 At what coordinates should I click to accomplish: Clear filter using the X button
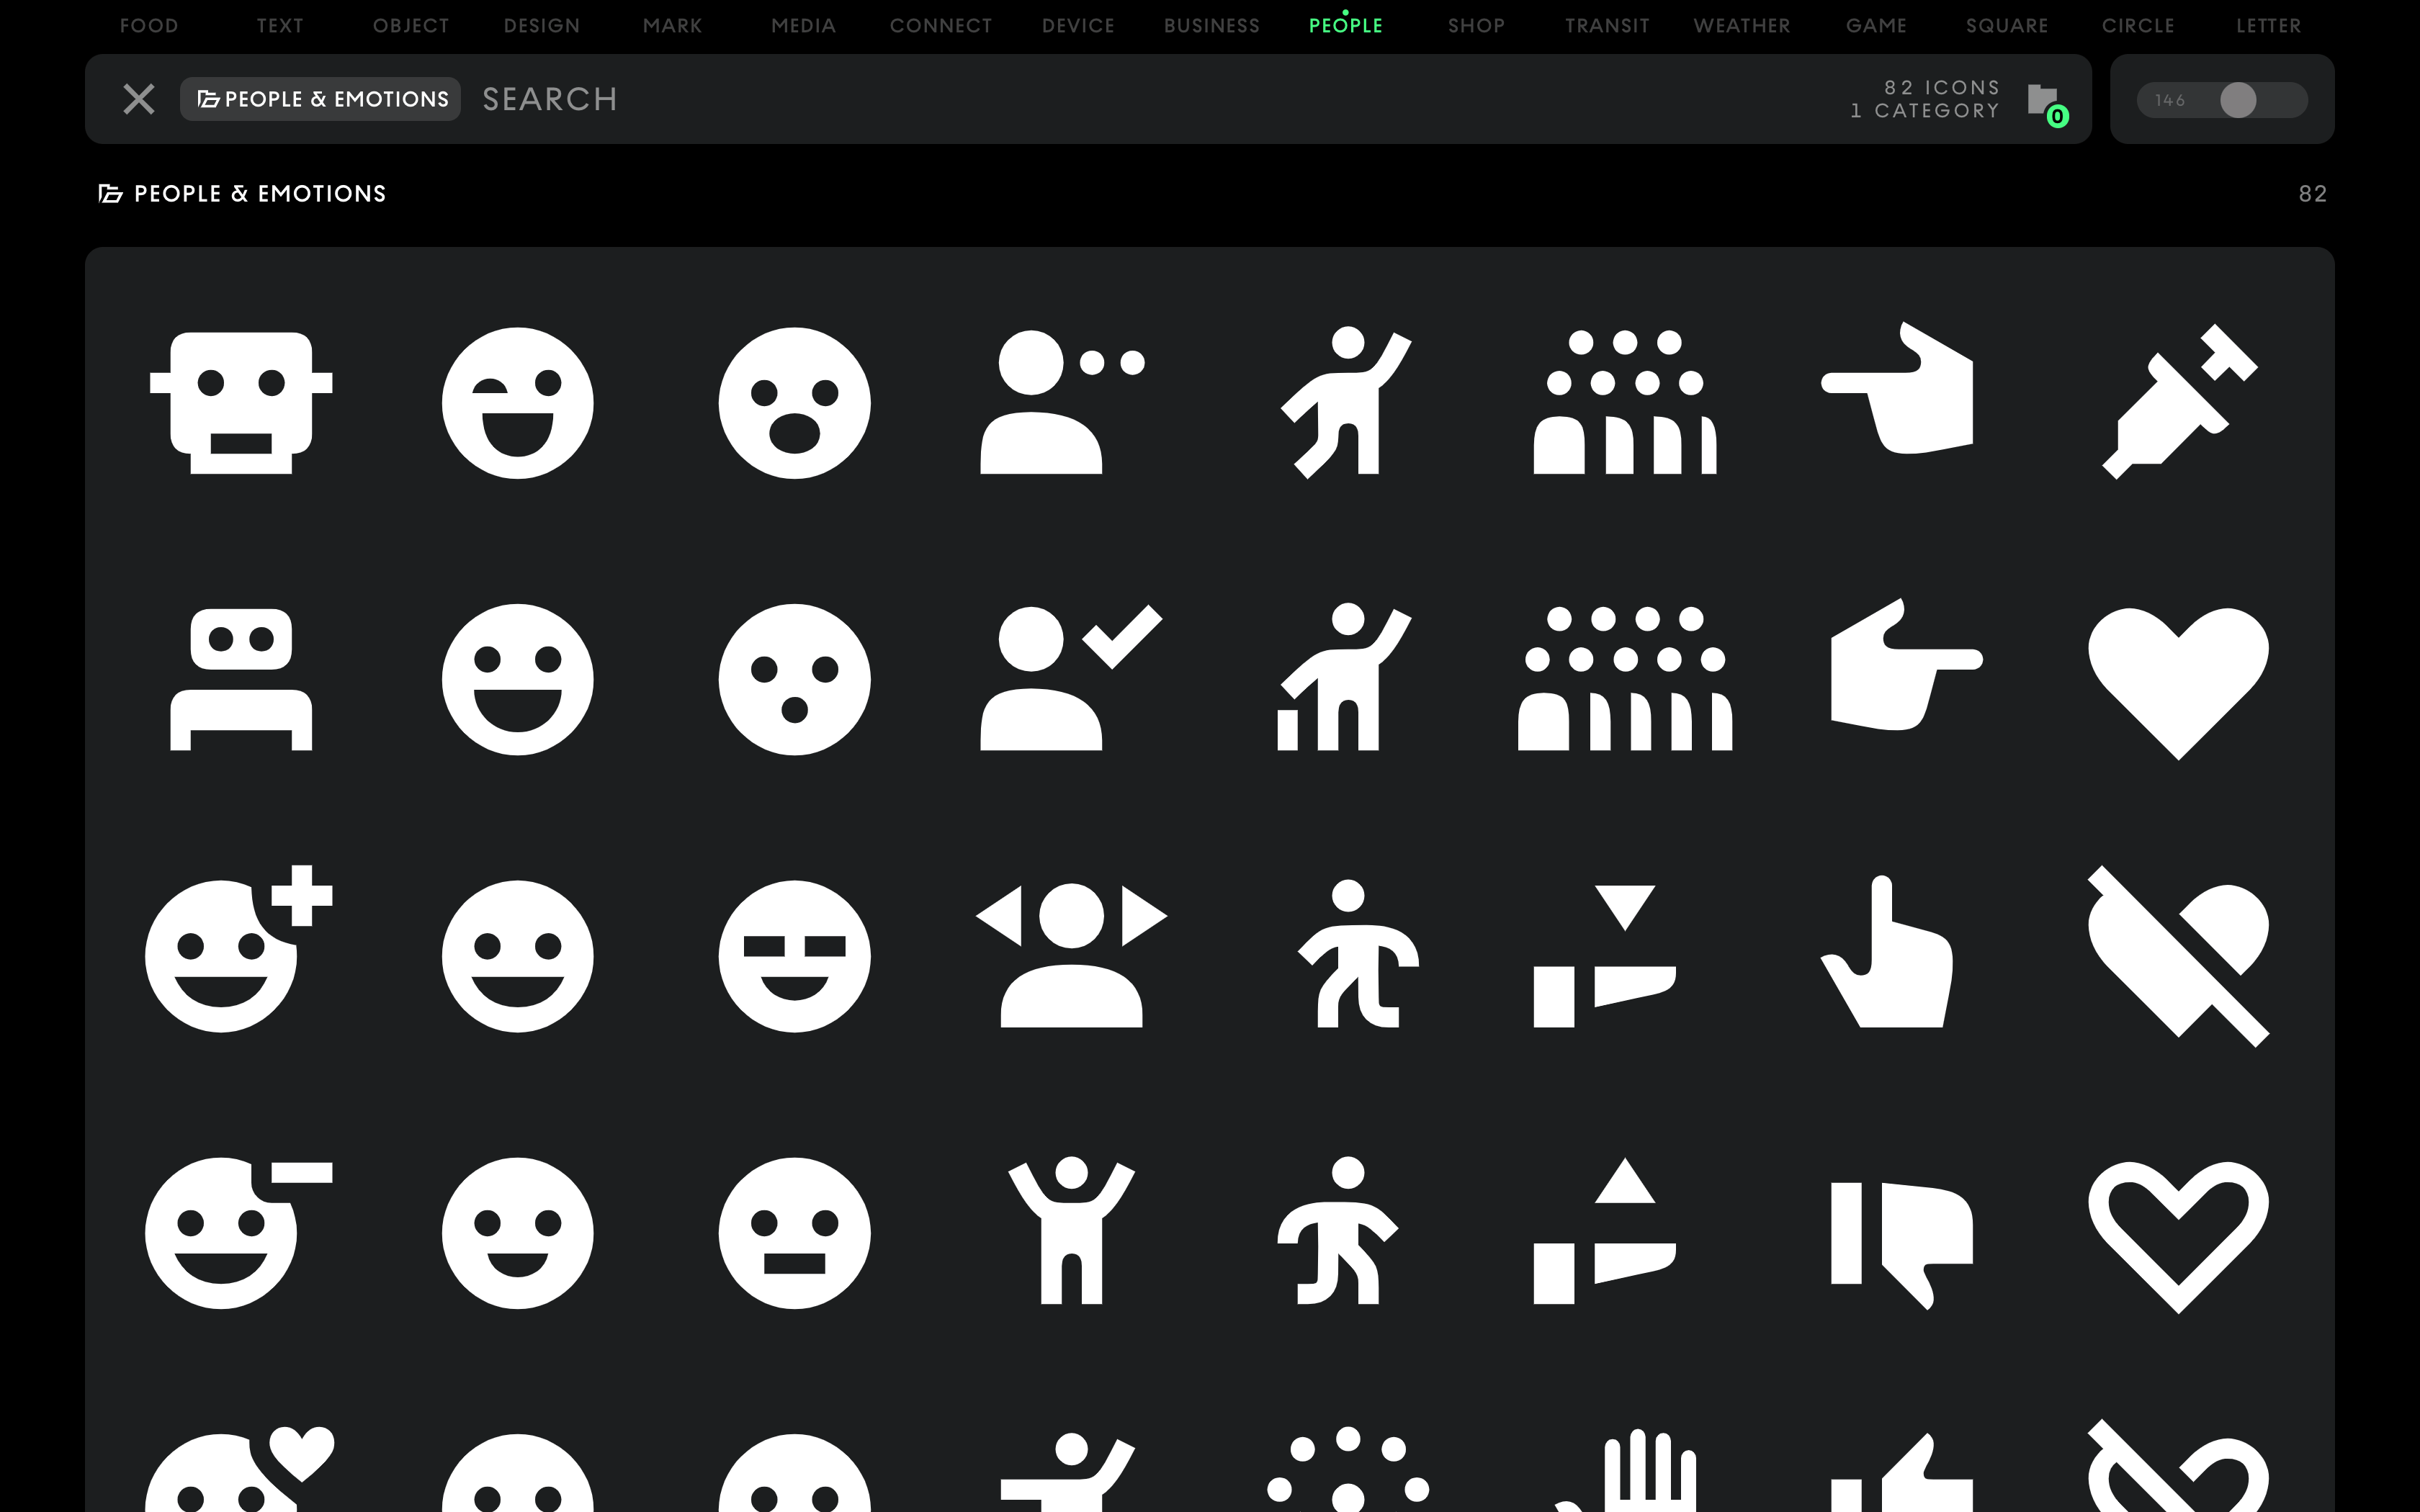(139, 99)
